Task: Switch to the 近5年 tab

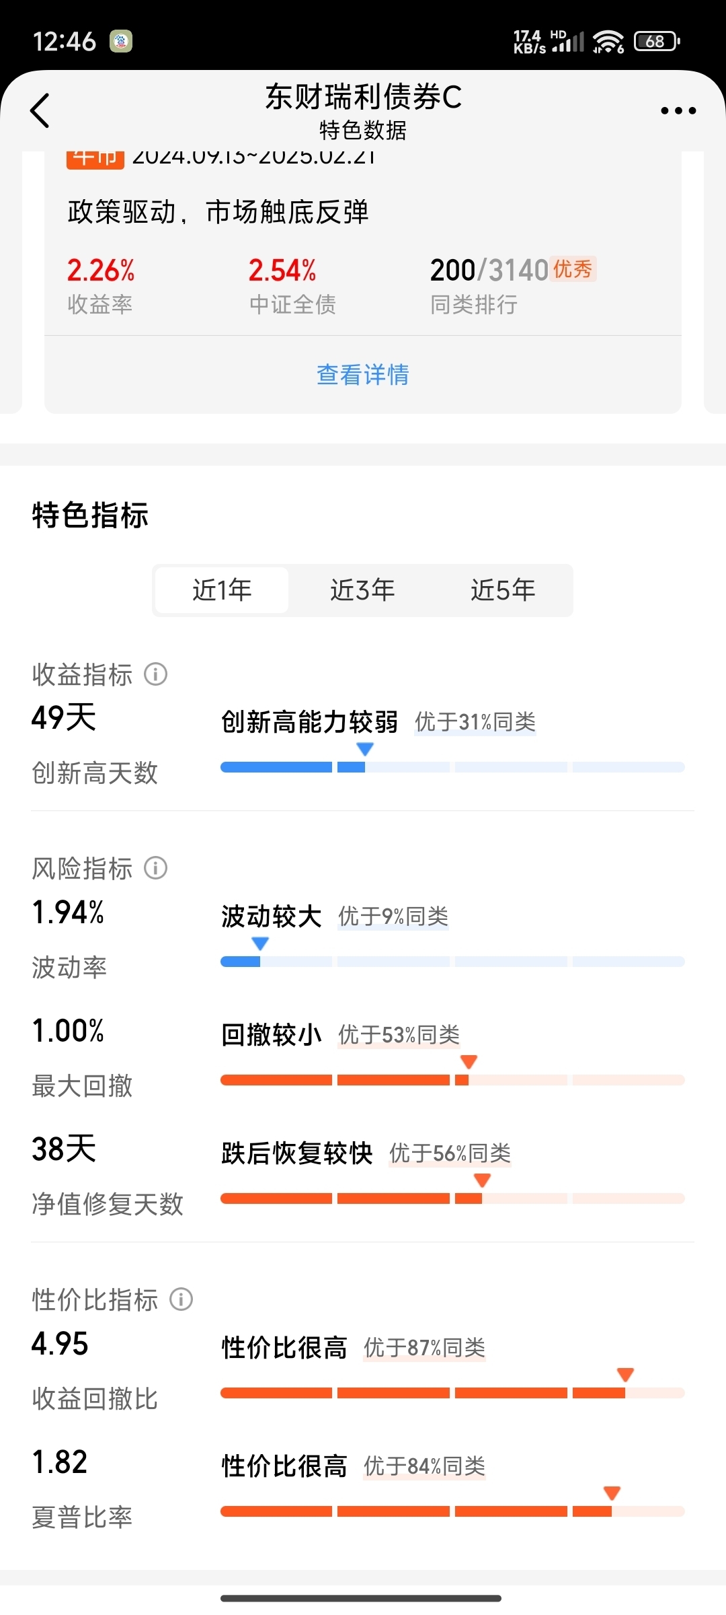Action: click(x=503, y=590)
